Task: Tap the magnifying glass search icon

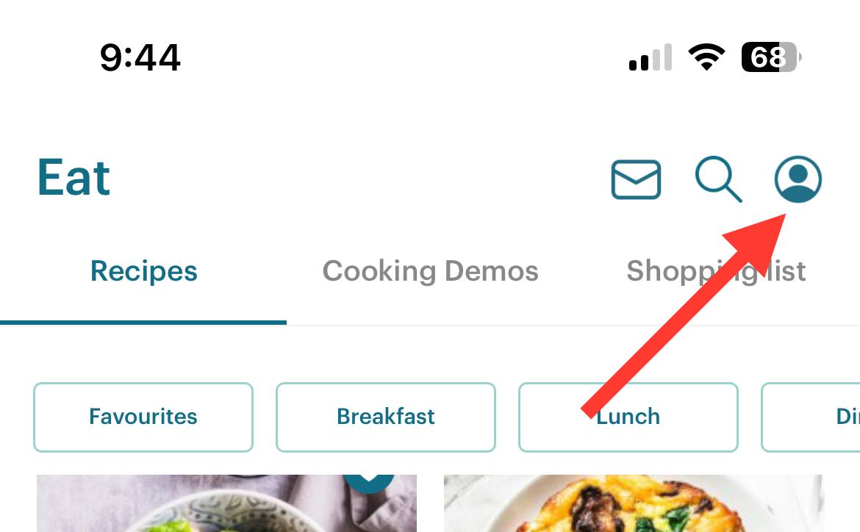Action: click(x=718, y=179)
